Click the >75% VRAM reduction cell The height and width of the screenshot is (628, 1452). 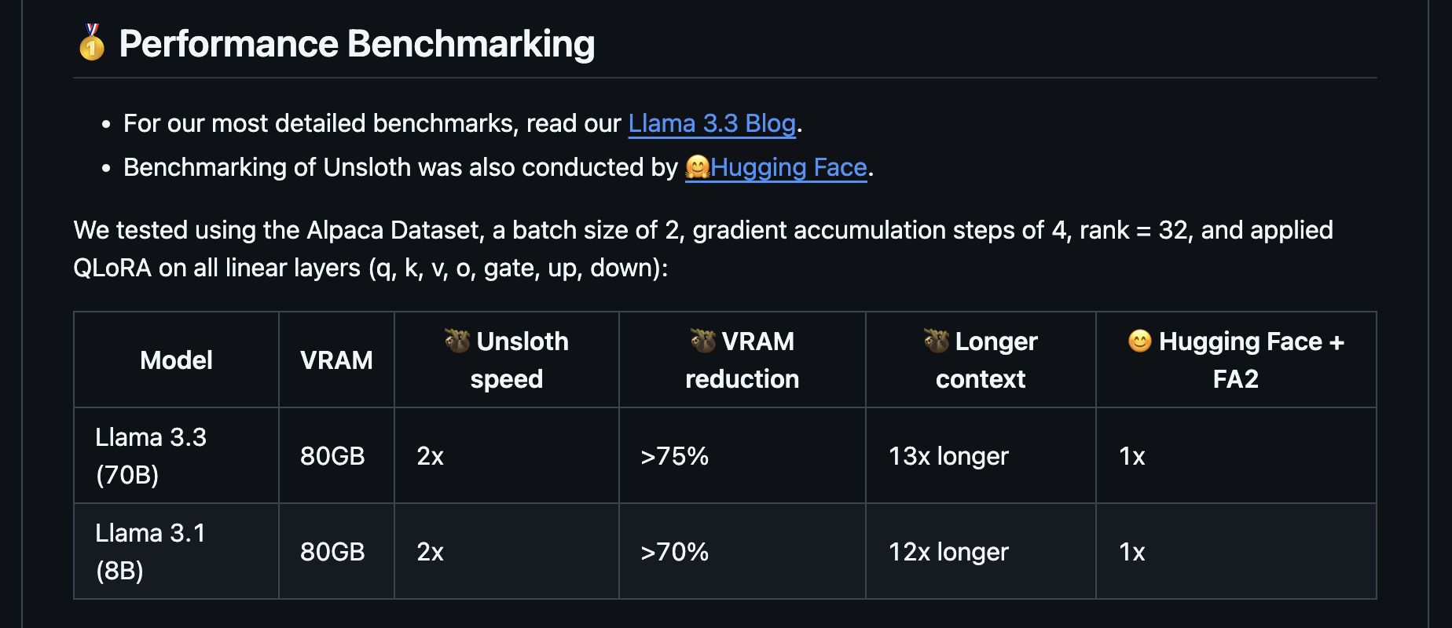click(x=742, y=455)
